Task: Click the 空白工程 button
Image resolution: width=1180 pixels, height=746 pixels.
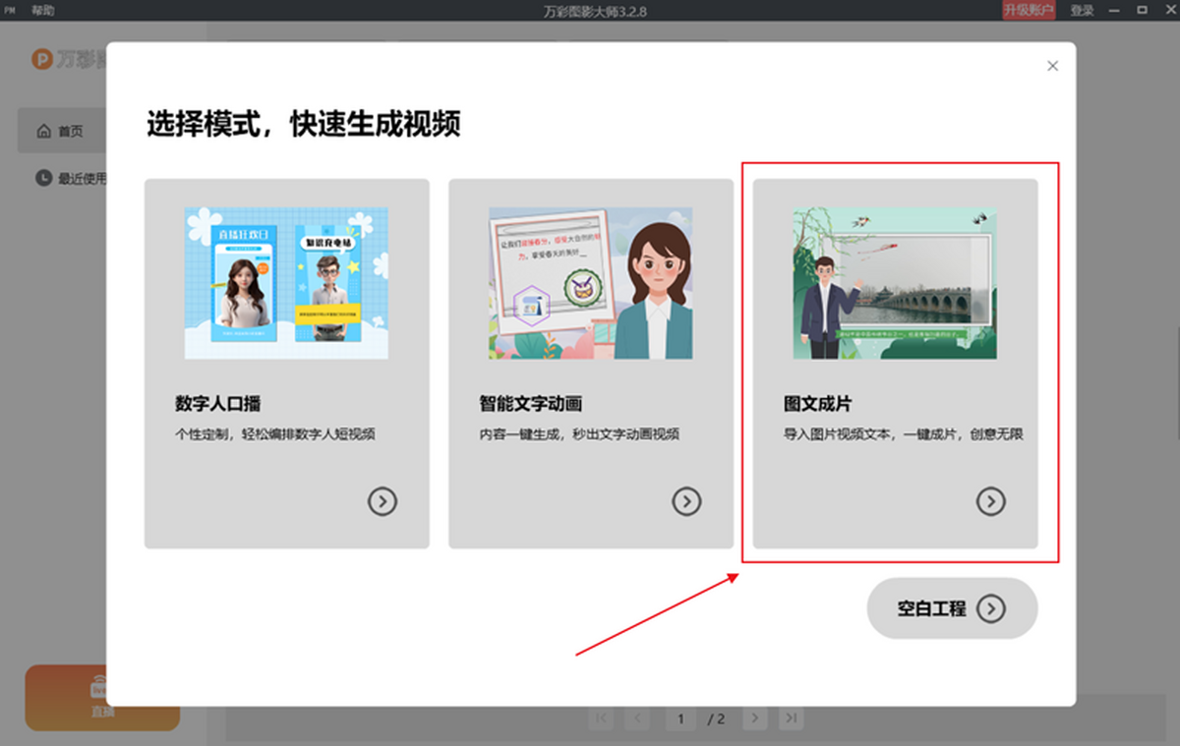Action: pyautogui.click(x=952, y=608)
